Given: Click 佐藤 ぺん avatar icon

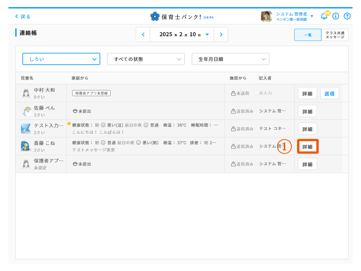Looking at the screenshot, I should click(x=26, y=111).
